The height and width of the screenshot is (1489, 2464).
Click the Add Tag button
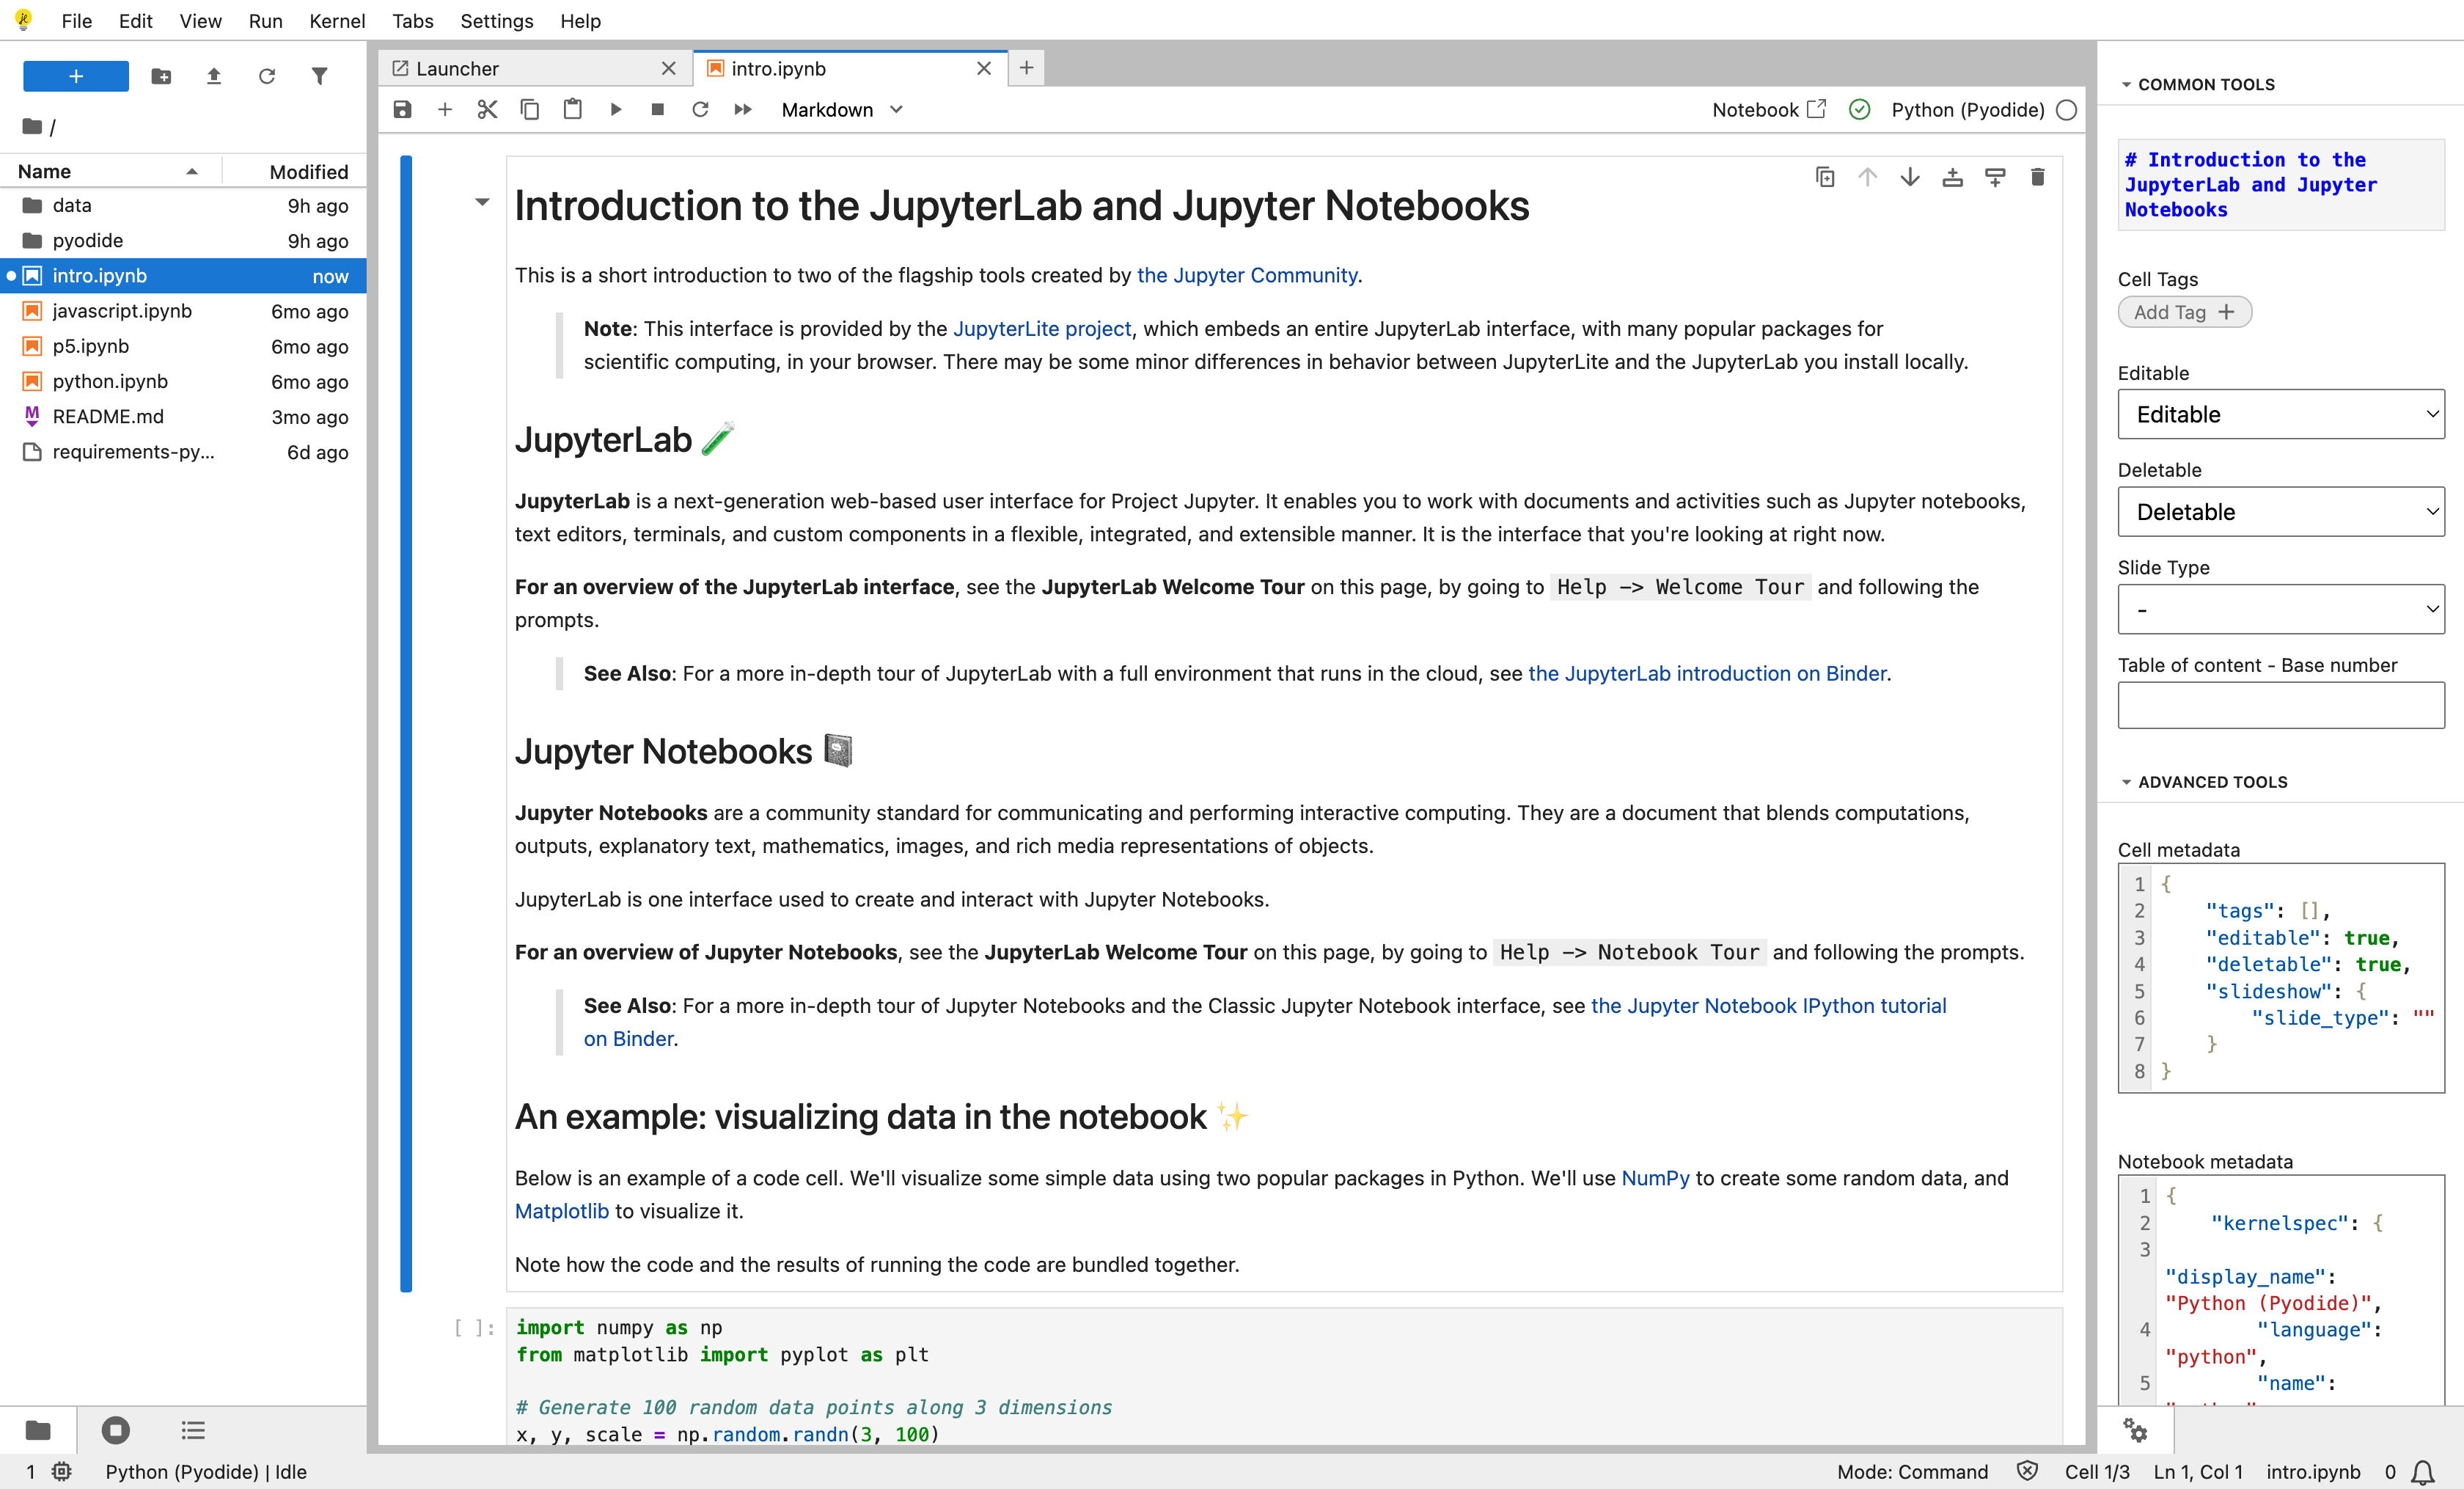point(2184,312)
